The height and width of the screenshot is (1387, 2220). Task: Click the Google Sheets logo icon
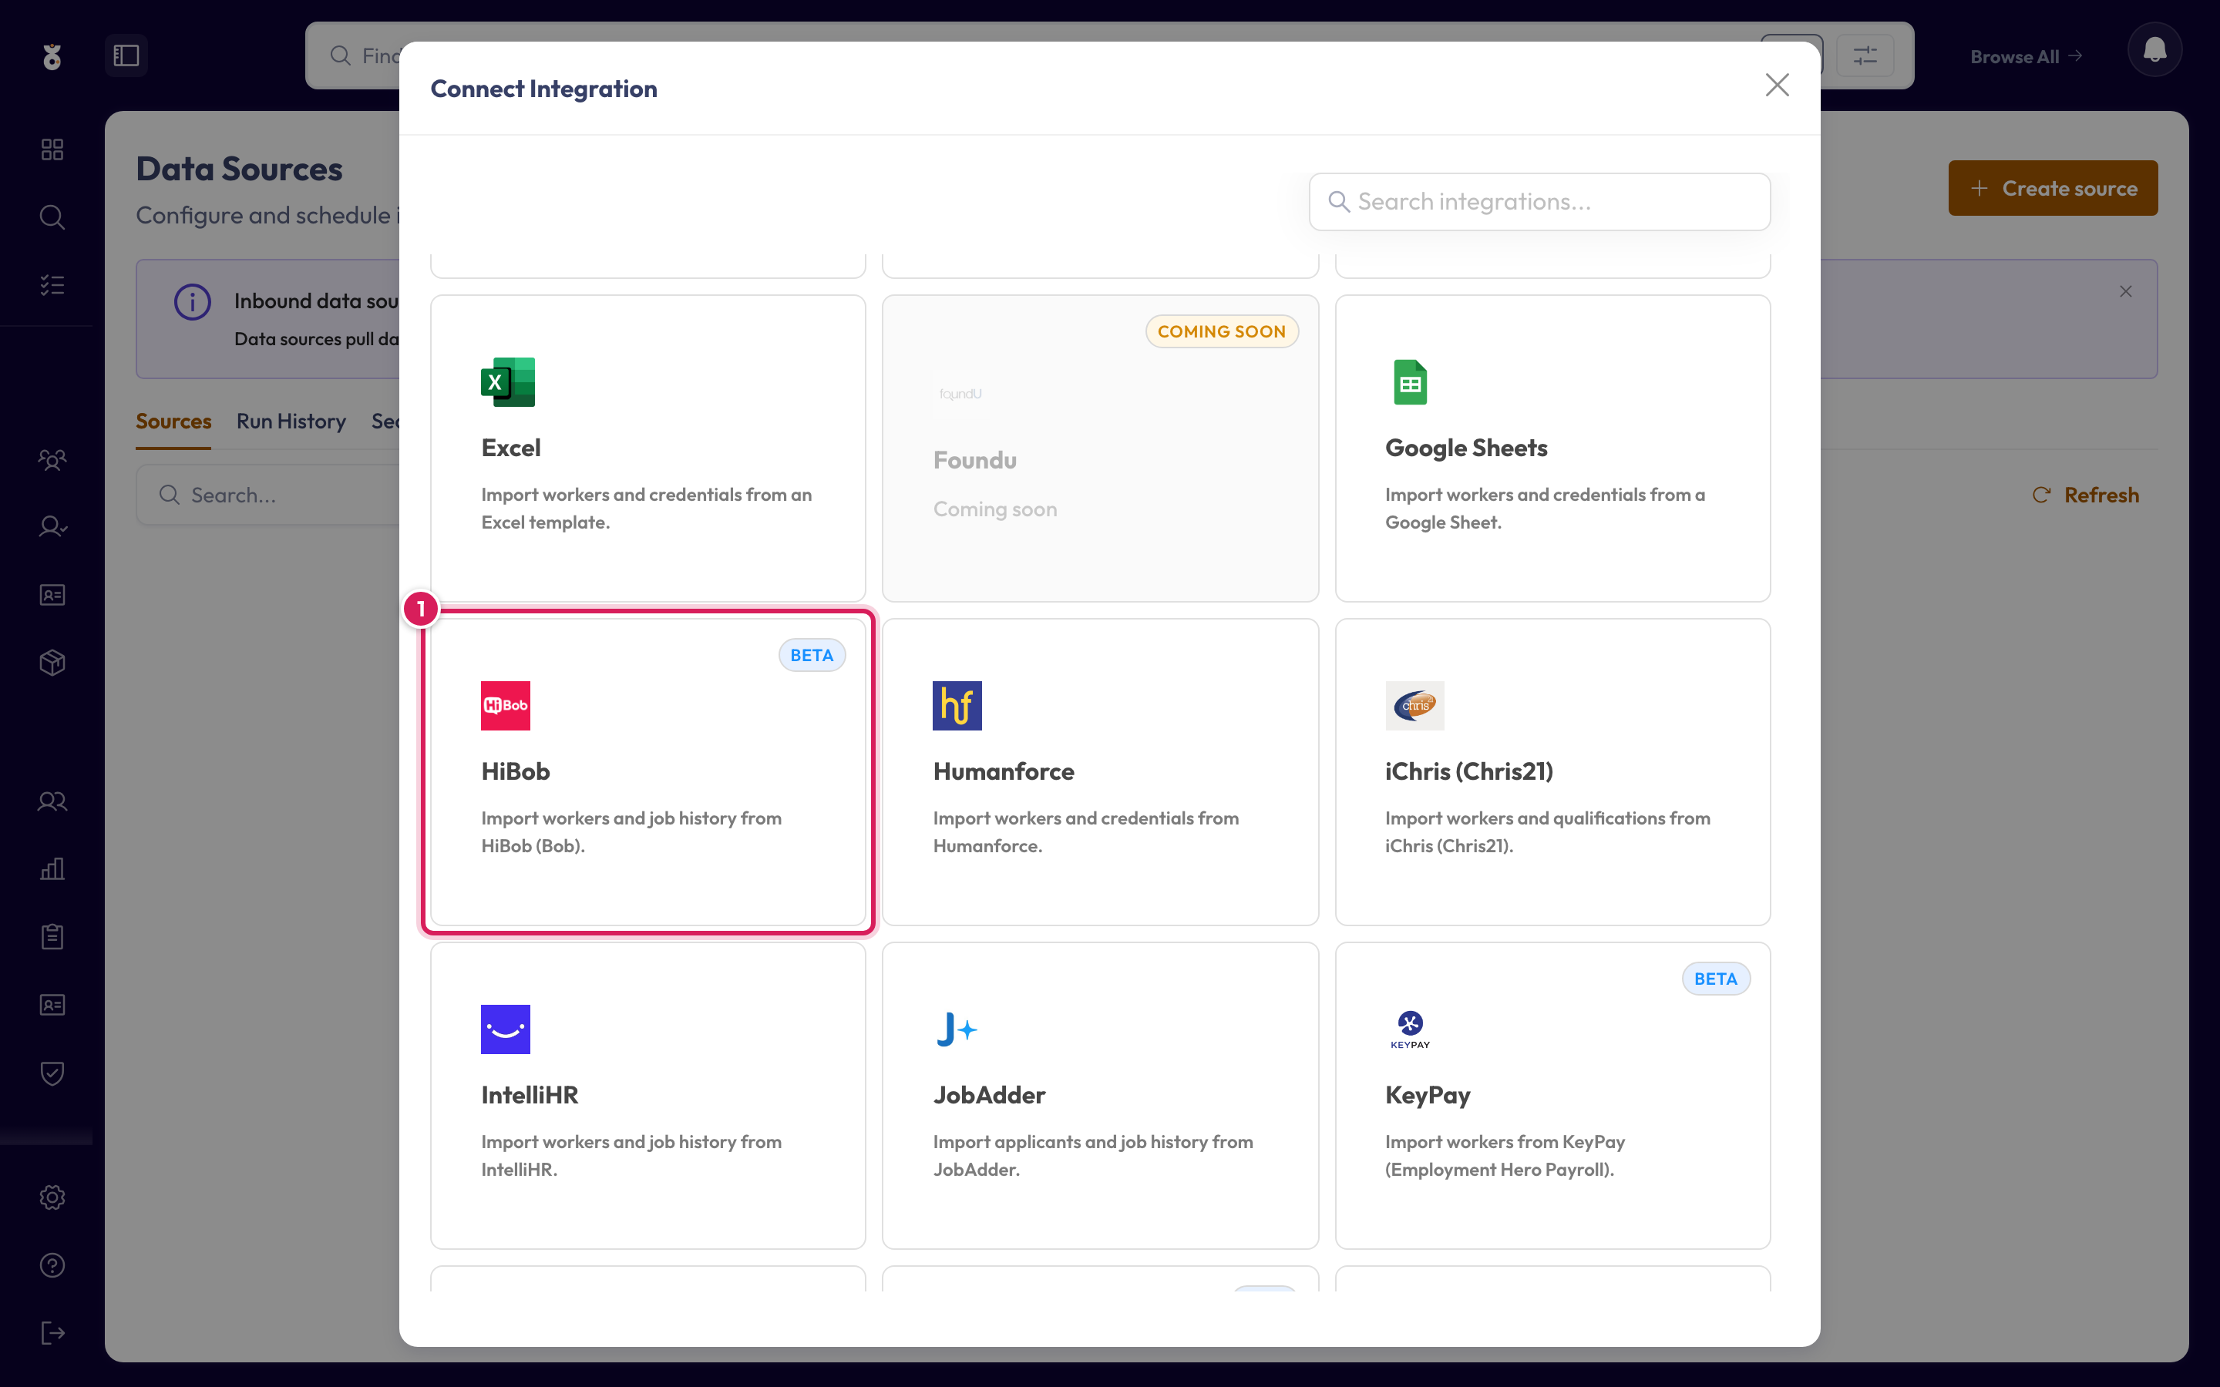point(1410,381)
